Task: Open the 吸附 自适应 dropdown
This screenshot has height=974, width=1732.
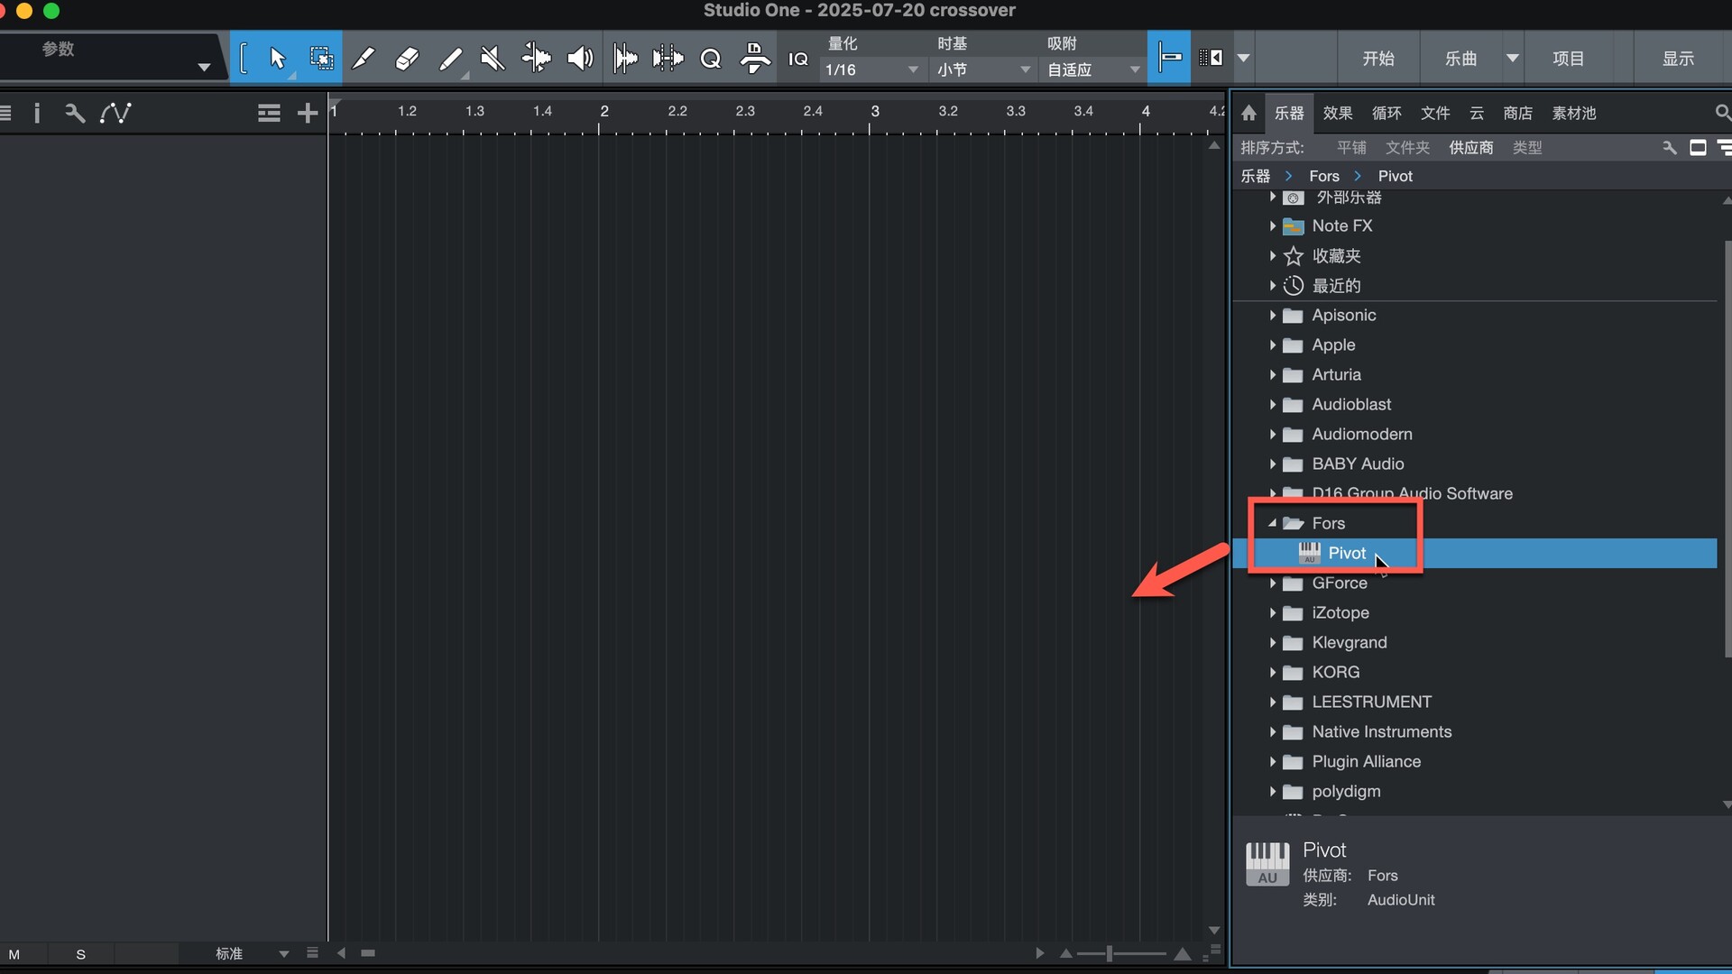Action: [1093, 69]
